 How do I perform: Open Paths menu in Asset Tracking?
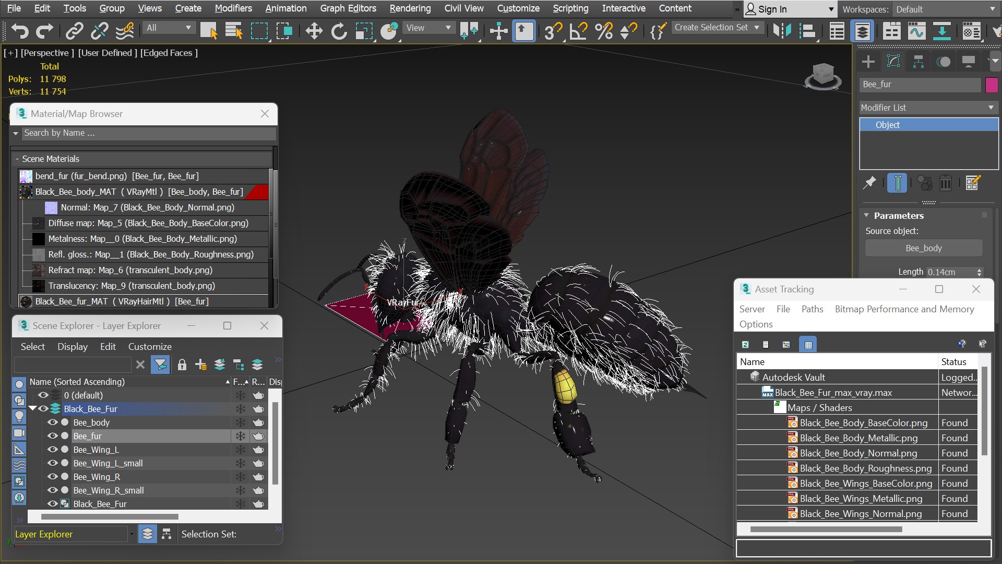tap(812, 309)
